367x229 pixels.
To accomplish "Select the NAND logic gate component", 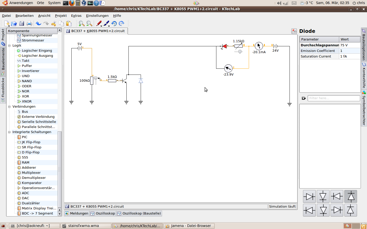I will pos(27,81).
